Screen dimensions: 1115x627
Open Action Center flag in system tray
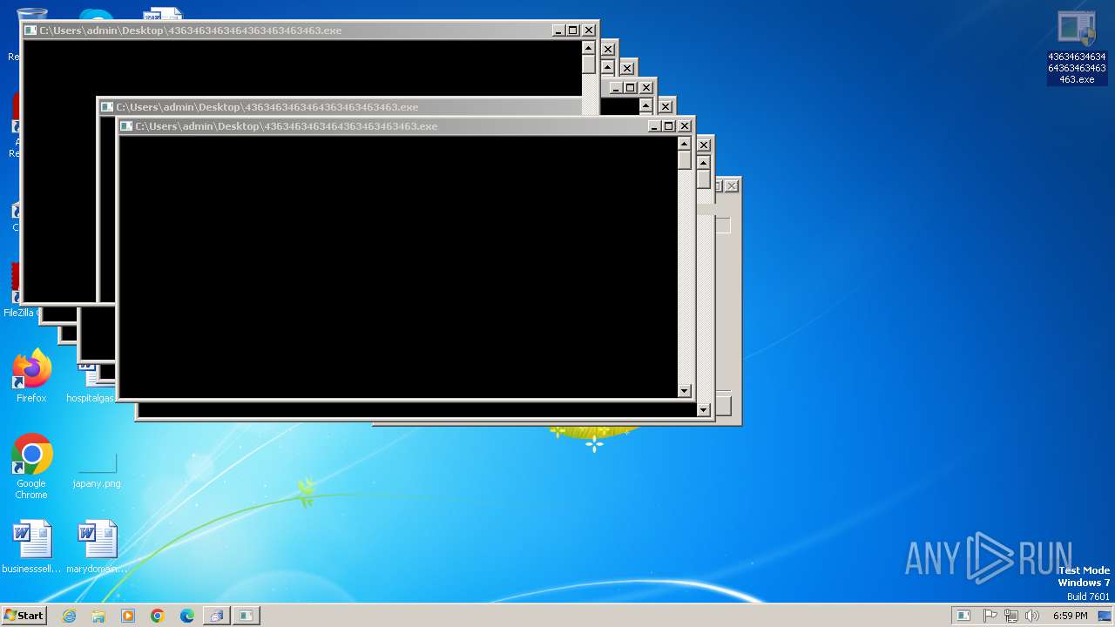(x=990, y=616)
